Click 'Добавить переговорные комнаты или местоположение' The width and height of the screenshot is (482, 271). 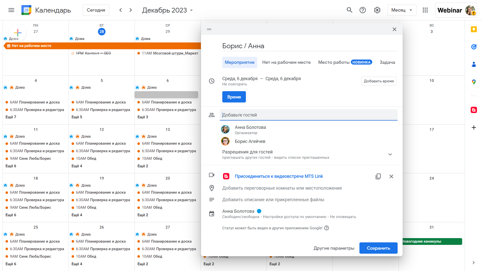tap(282, 188)
